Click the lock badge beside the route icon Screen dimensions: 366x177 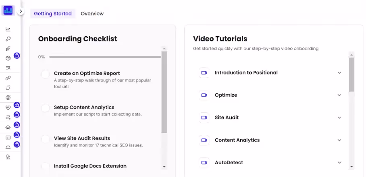pyautogui.click(x=17, y=115)
